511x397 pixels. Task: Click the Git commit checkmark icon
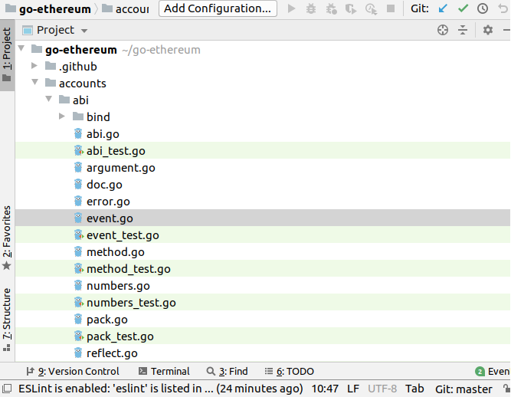[x=463, y=9]
